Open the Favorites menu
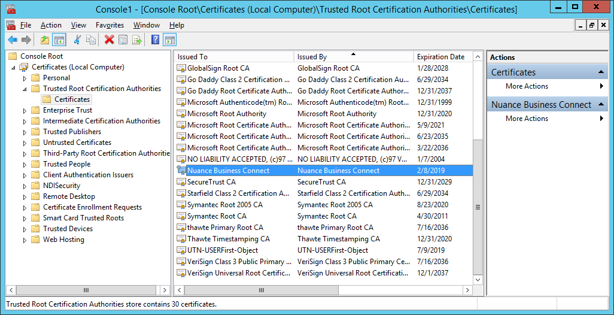 (110, 25)
